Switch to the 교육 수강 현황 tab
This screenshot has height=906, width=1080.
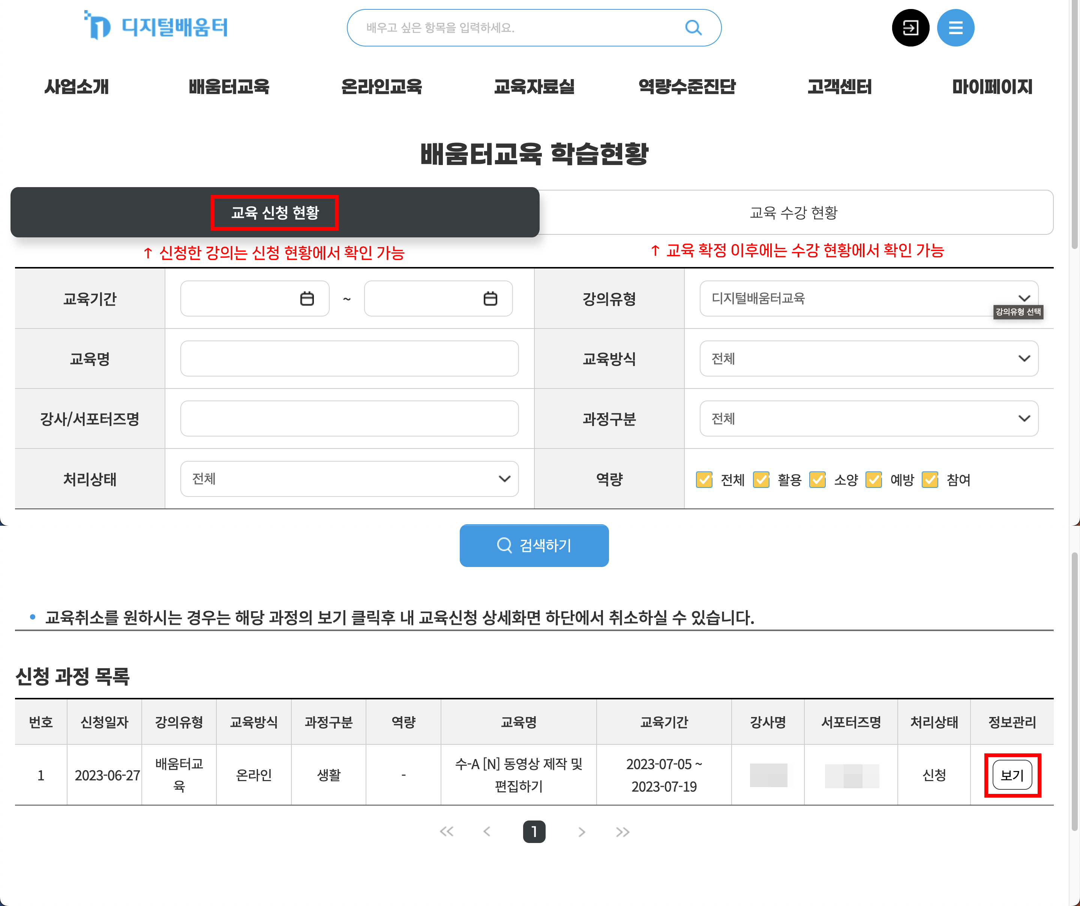(x=793, y=212)
